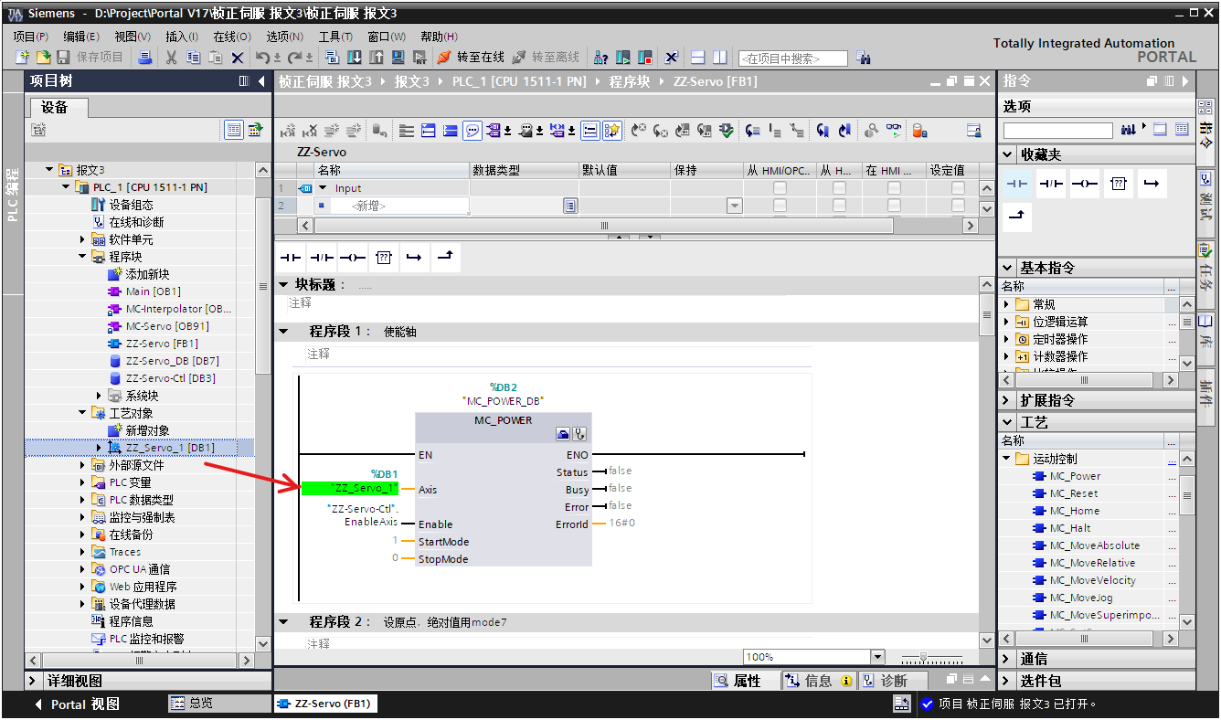Viewport: 1221px width, 720px height.
Task: Expand 详细视图 panel
Action: point(35,681)
